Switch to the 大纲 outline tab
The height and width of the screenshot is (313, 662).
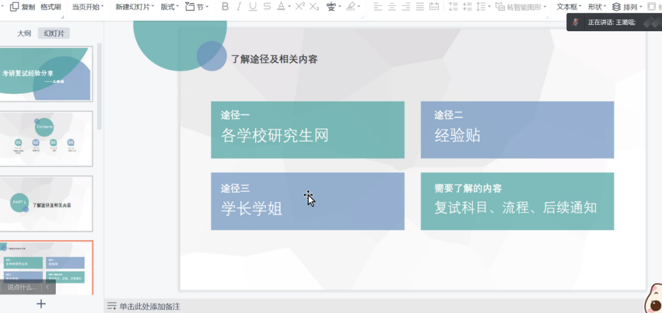tap(24, 34)
